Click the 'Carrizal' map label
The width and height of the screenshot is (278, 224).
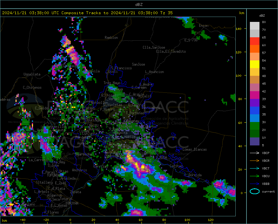tap(101, 166)
